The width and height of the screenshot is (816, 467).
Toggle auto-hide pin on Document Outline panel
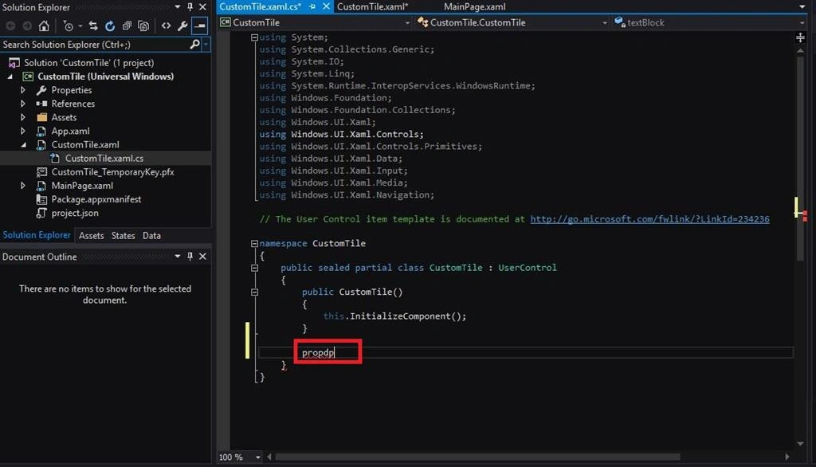click(190, 256)
